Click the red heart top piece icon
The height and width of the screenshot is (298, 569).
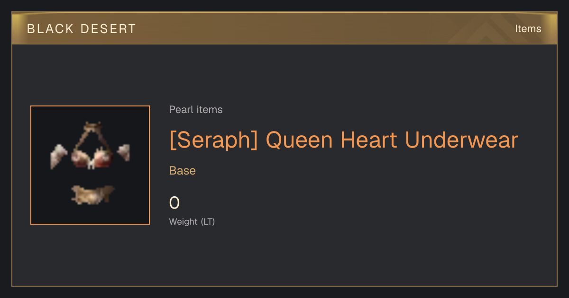tap(91, 158)
